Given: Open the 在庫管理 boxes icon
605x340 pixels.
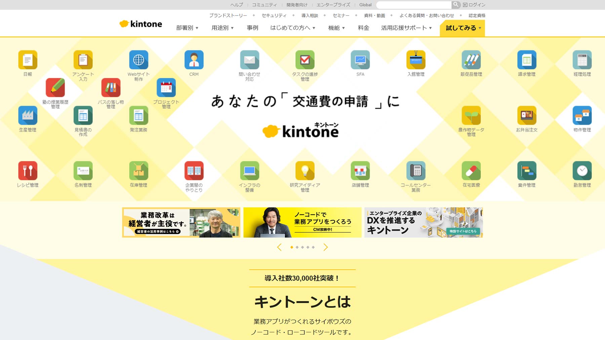Looking at the screenshot, I should 138,171.
